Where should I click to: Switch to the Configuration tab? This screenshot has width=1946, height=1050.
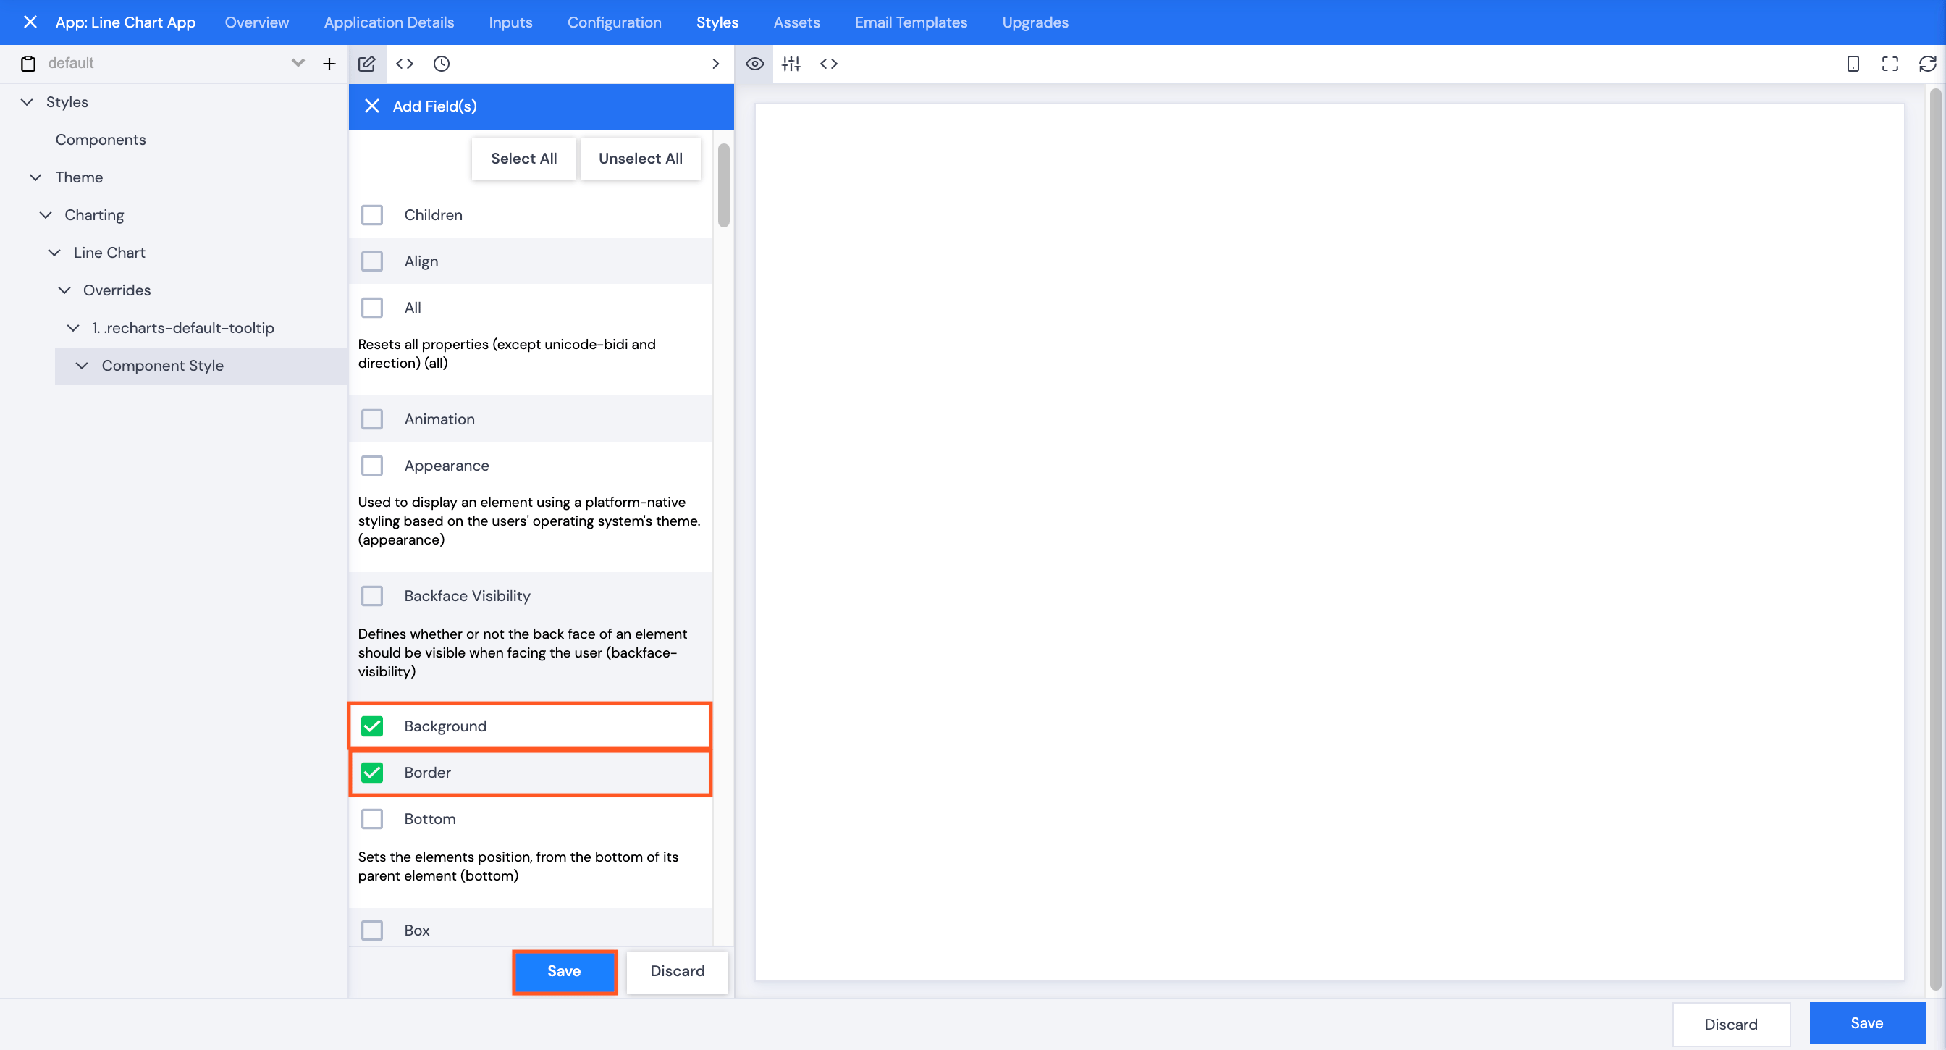tap(613, 22)
